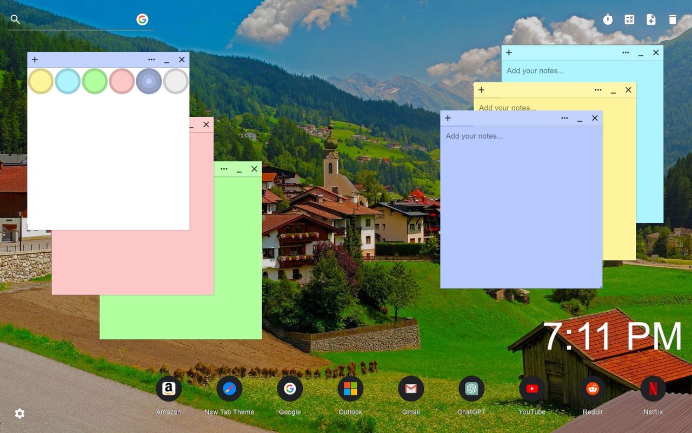
Task: Minimize the cyan note
Action: pos(641,54)
